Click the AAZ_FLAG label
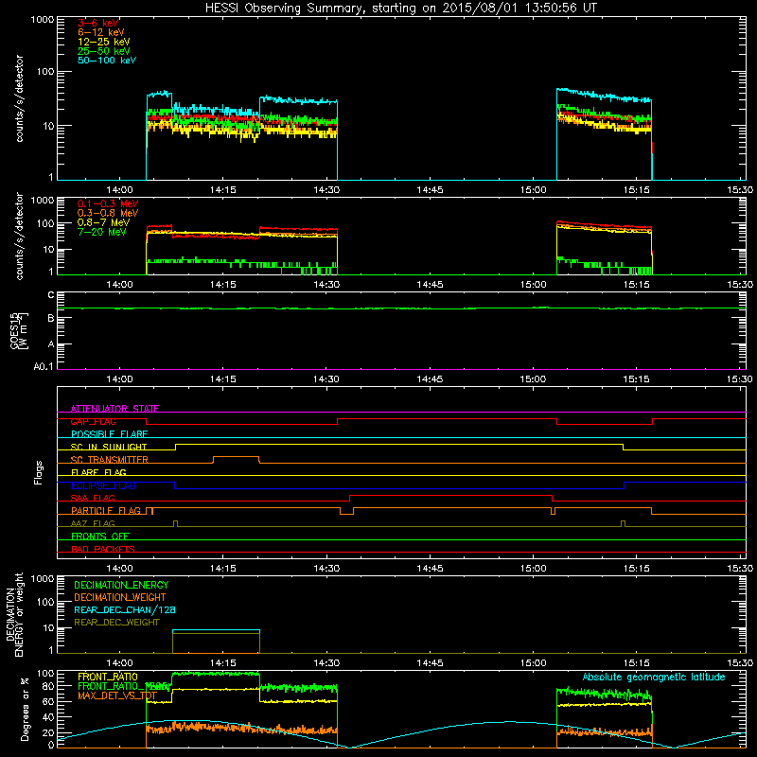Screen dimensions: 757x757 coord(93,523)
